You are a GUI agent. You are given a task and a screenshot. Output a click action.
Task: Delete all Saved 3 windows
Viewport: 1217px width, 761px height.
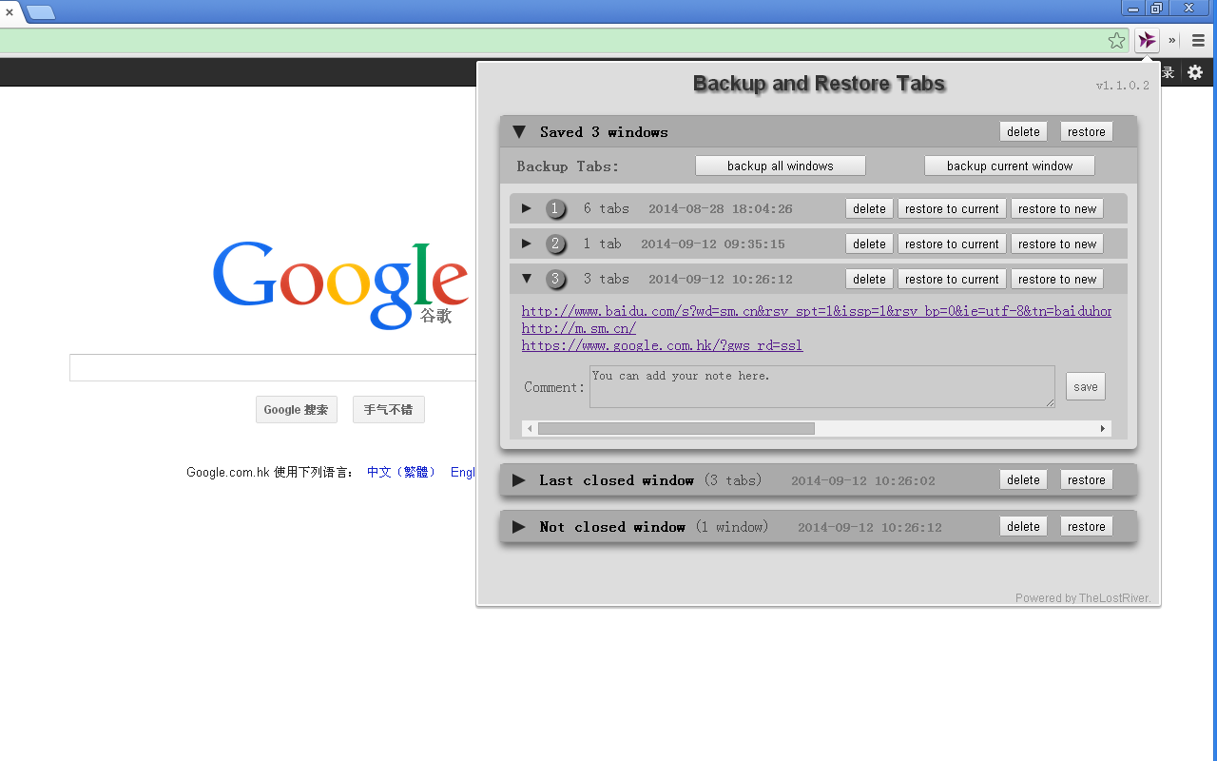coord(1023,131)
